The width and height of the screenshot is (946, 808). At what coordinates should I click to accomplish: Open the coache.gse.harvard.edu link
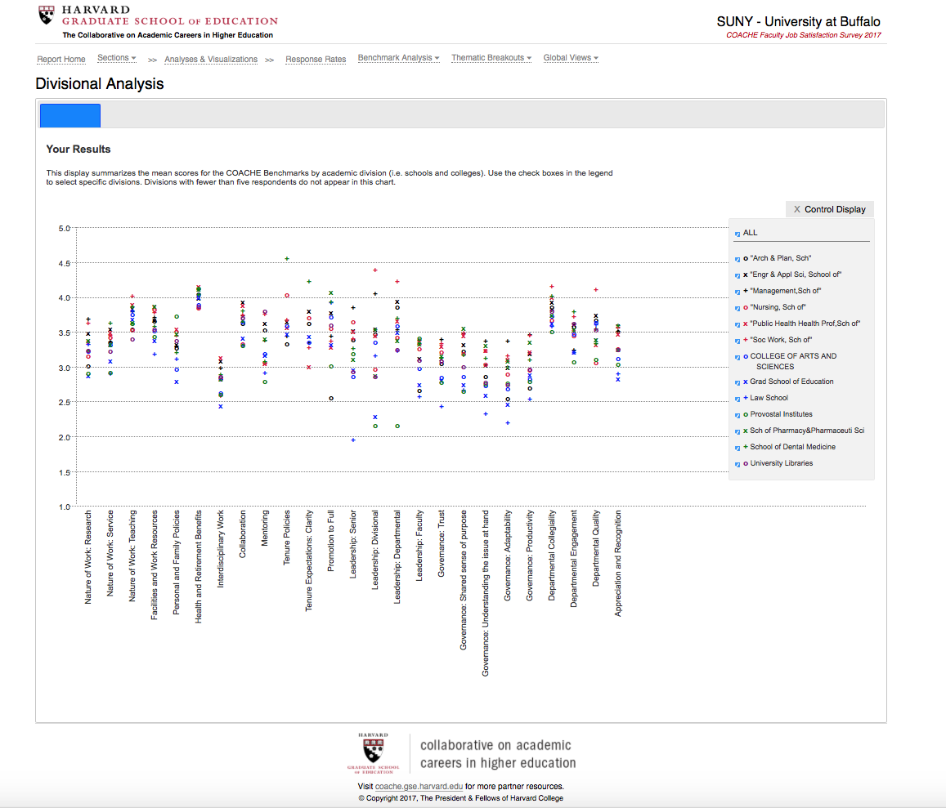419,786
